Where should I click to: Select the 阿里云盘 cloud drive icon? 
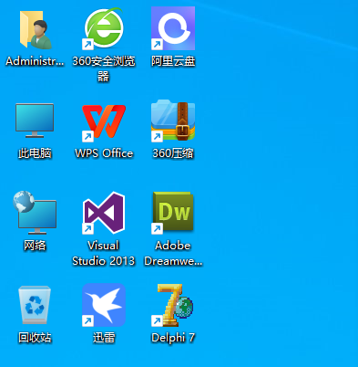(173, 28)
